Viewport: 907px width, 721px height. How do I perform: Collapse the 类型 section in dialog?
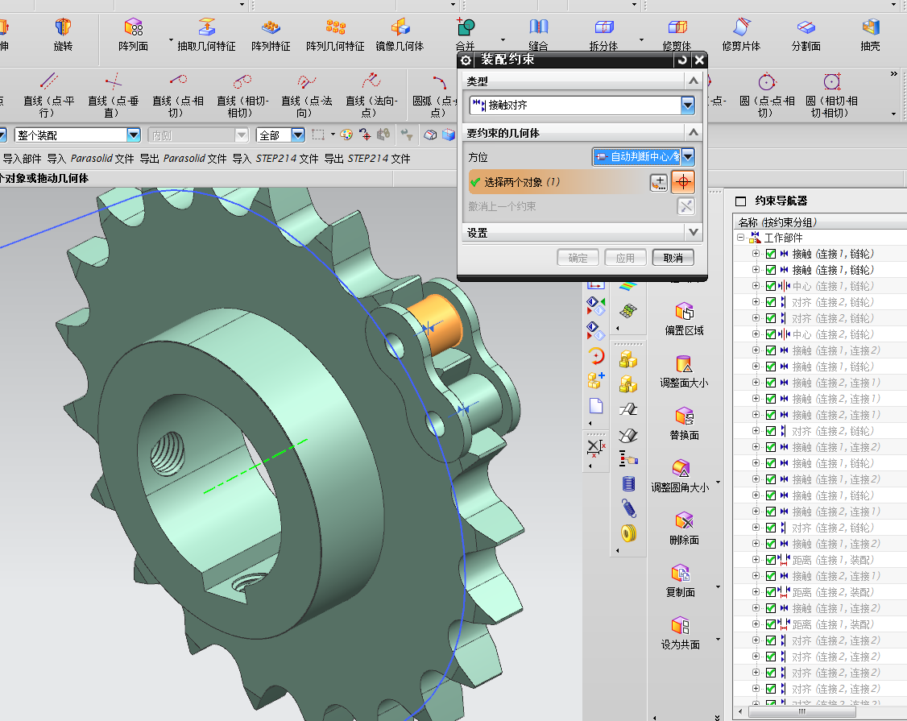coord(693,81)
